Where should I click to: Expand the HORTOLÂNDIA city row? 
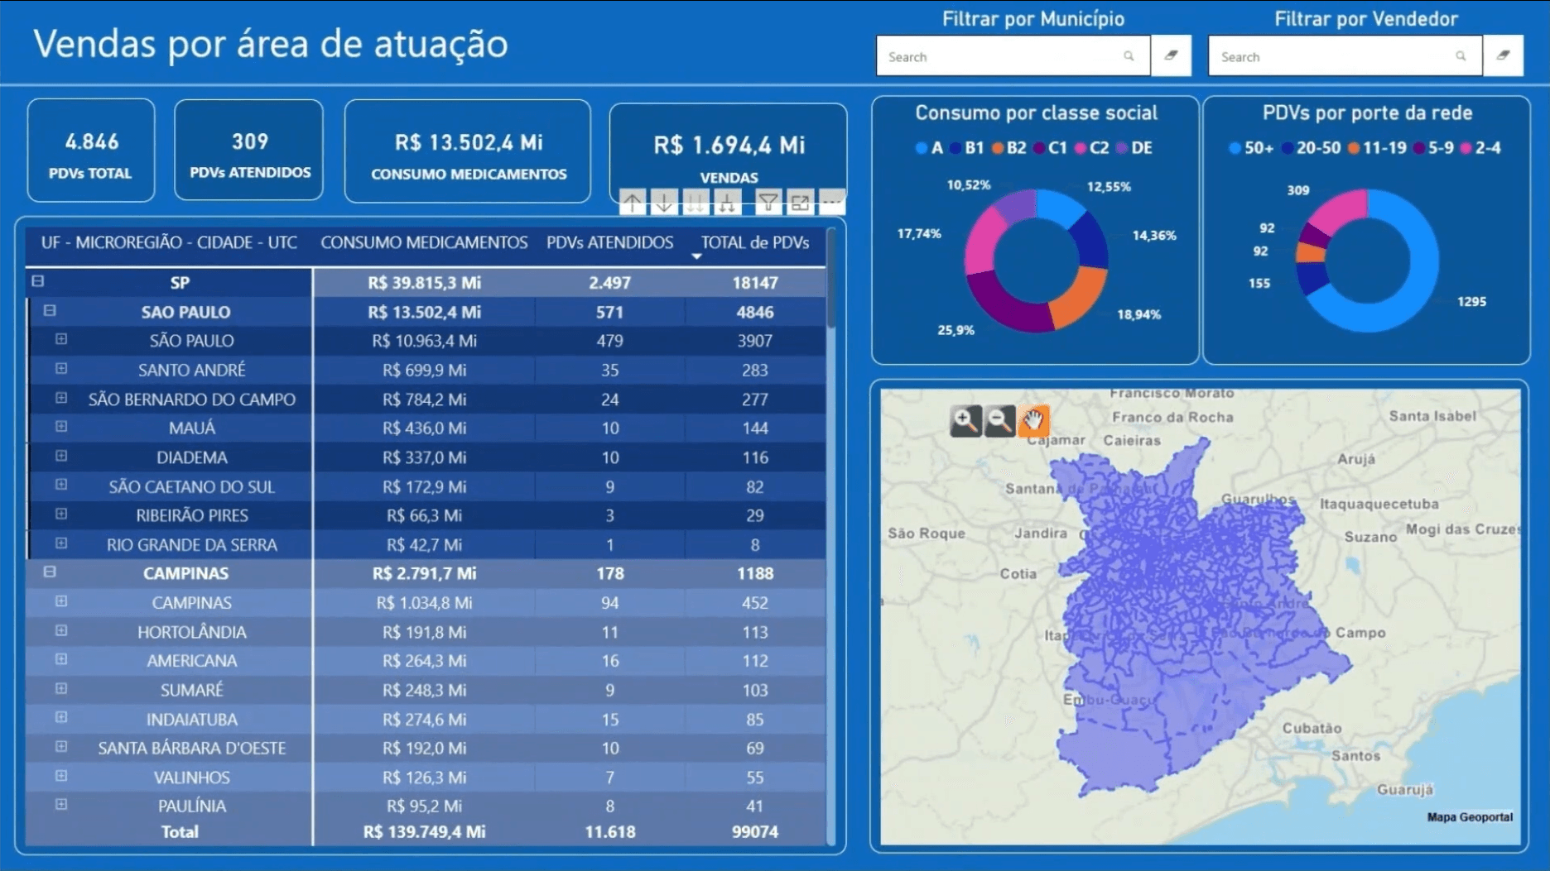(61, 631)
